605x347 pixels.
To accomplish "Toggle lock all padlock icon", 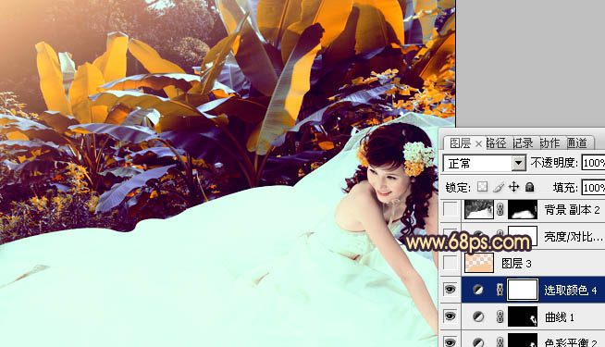I will point(530,187).
